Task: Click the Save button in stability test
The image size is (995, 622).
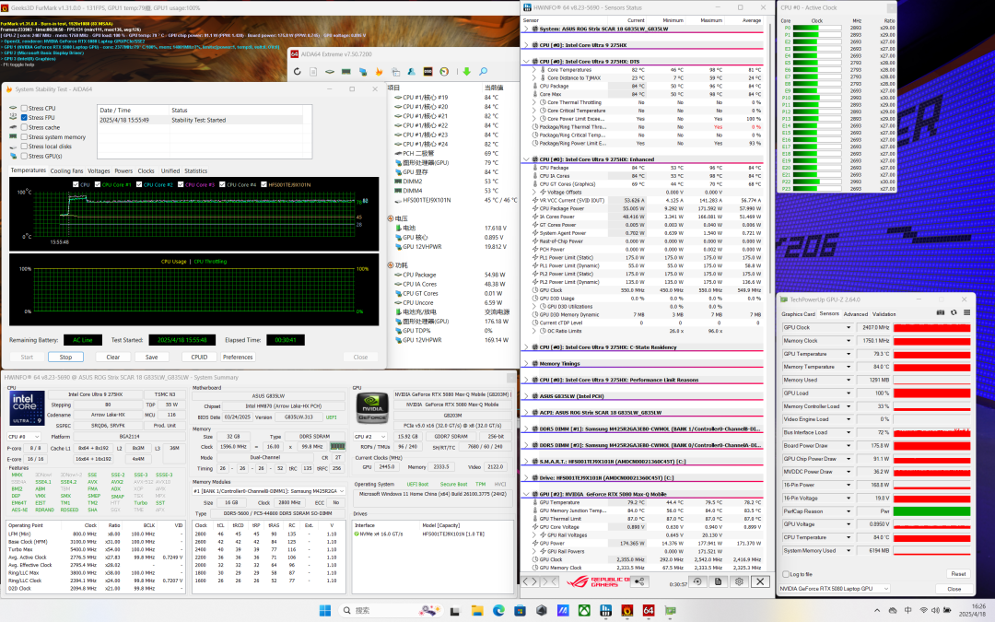Action: pos(152,358)
